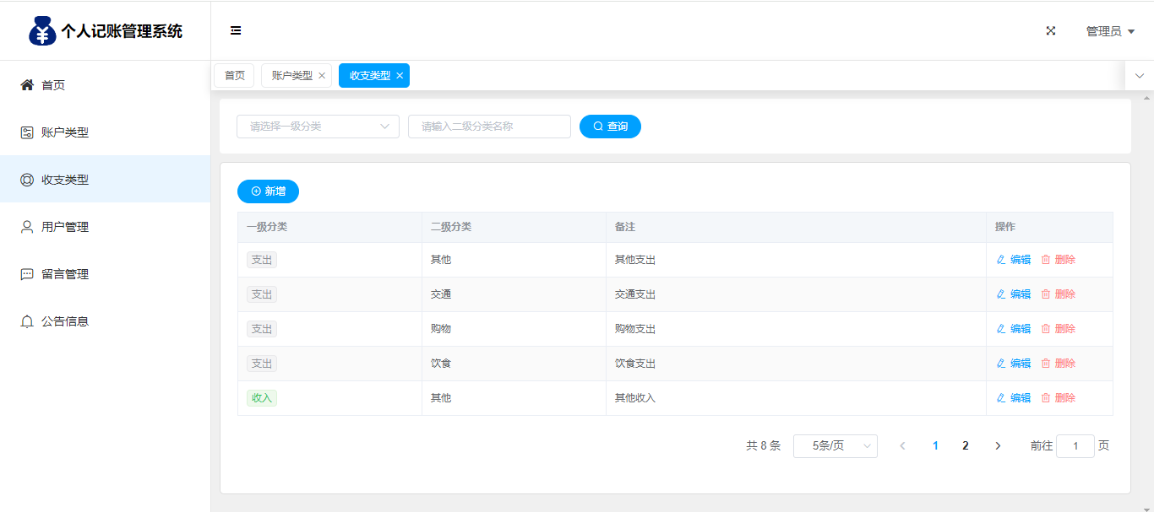Screen dimensions: 1154x512
Task: Click the 查询 search button
Action: click(x=610, y=127)
